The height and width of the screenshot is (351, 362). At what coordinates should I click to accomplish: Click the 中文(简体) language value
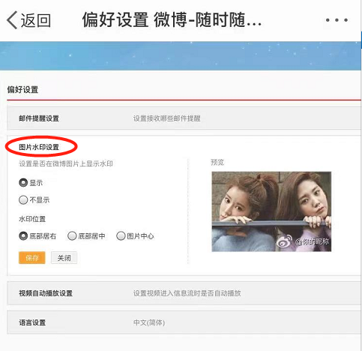coord(149,322)
